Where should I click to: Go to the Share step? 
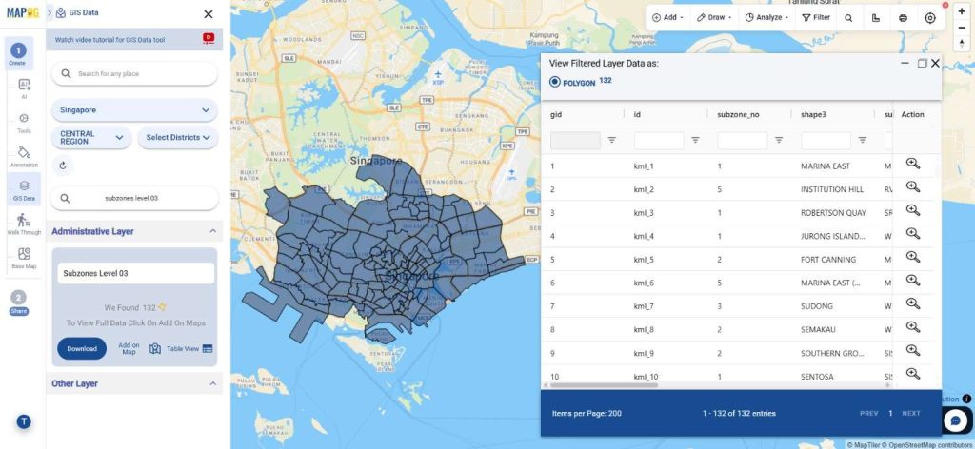pyautogui.click(x=19, y=303)
